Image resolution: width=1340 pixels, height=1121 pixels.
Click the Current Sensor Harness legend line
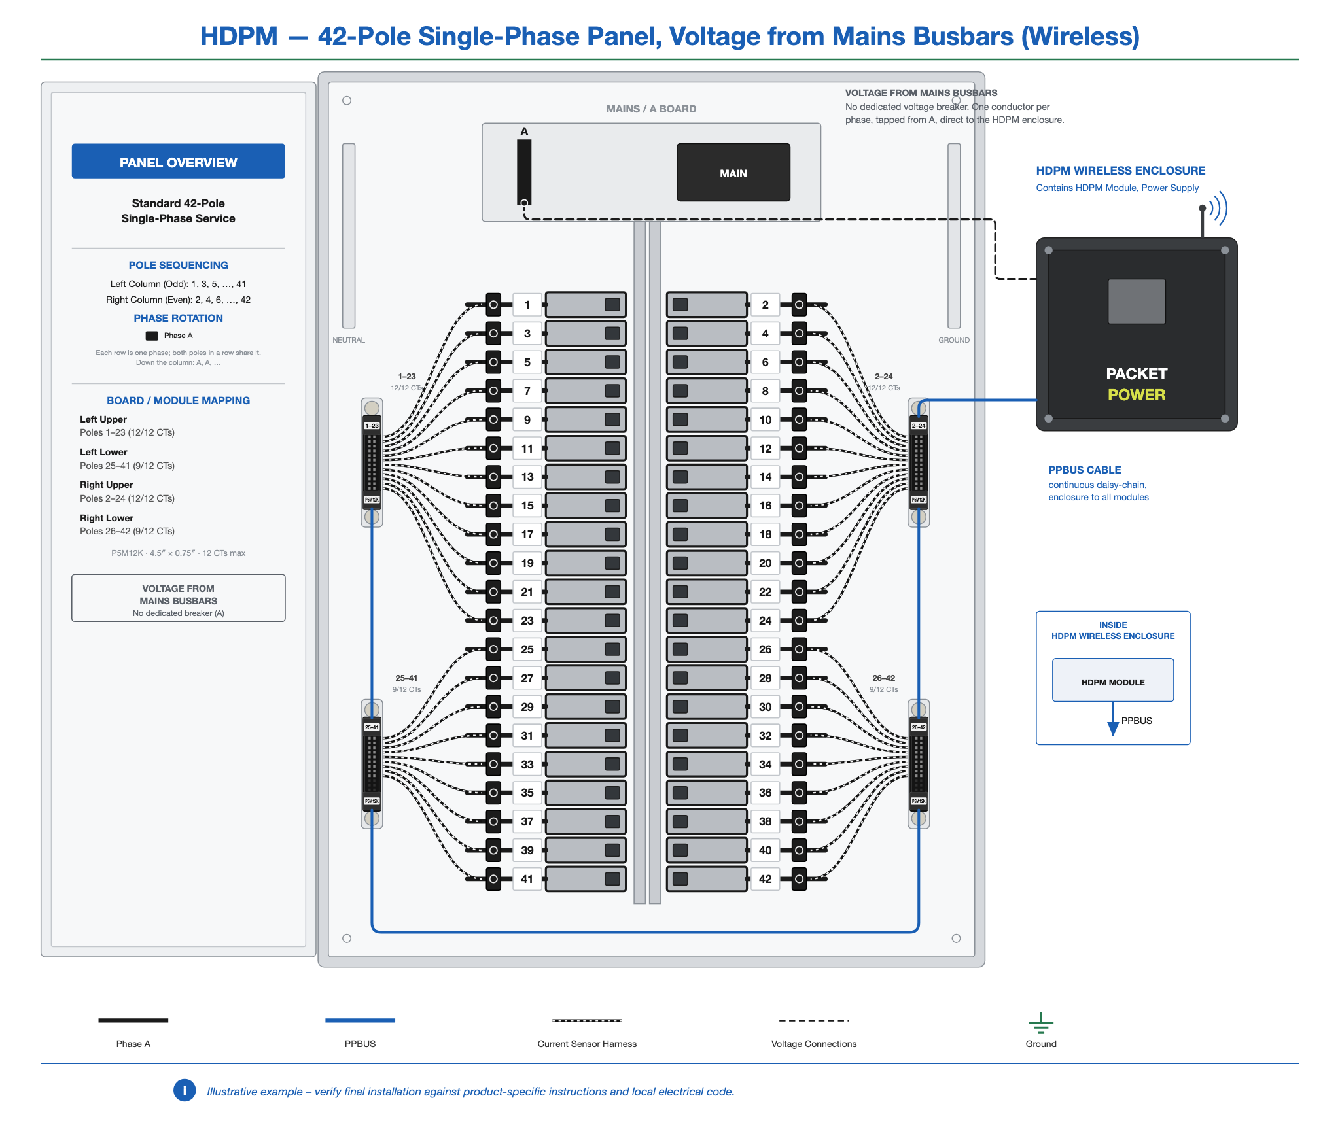click(587, 1020)
